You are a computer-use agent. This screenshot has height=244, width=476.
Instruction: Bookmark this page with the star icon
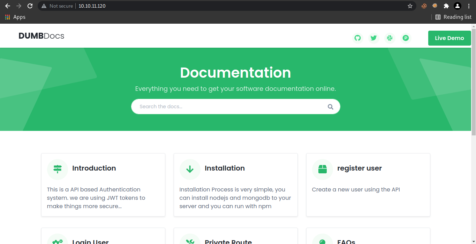pos(410,6)
